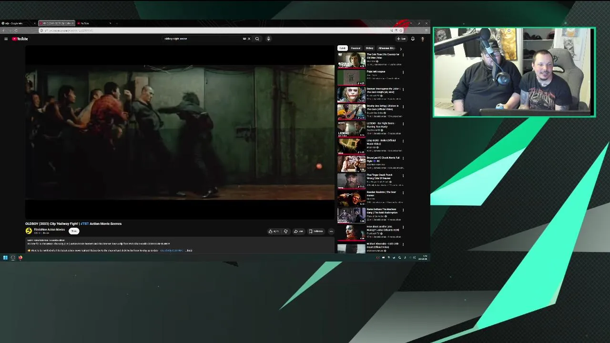Select the Oldboy filter chip
Image resolution: width=610 pixels, height=343 pixels.
click(x=369, y=48)
